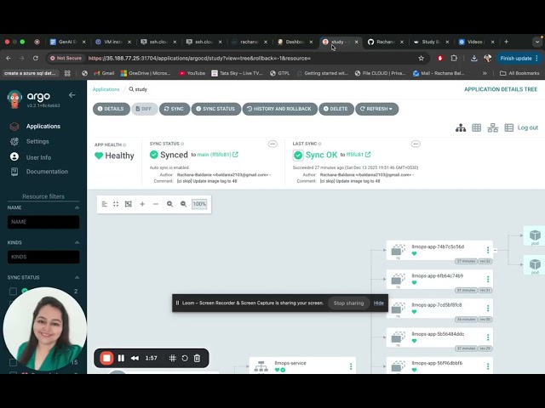Open menu for llmops-app-6fb64c74b9
The height and width of the screenshot is (408, 545).
488,279
